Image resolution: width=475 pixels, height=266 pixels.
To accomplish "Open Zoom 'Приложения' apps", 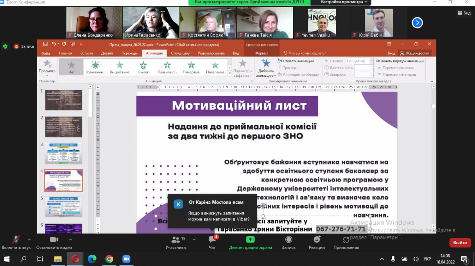I will pos(346,242).
